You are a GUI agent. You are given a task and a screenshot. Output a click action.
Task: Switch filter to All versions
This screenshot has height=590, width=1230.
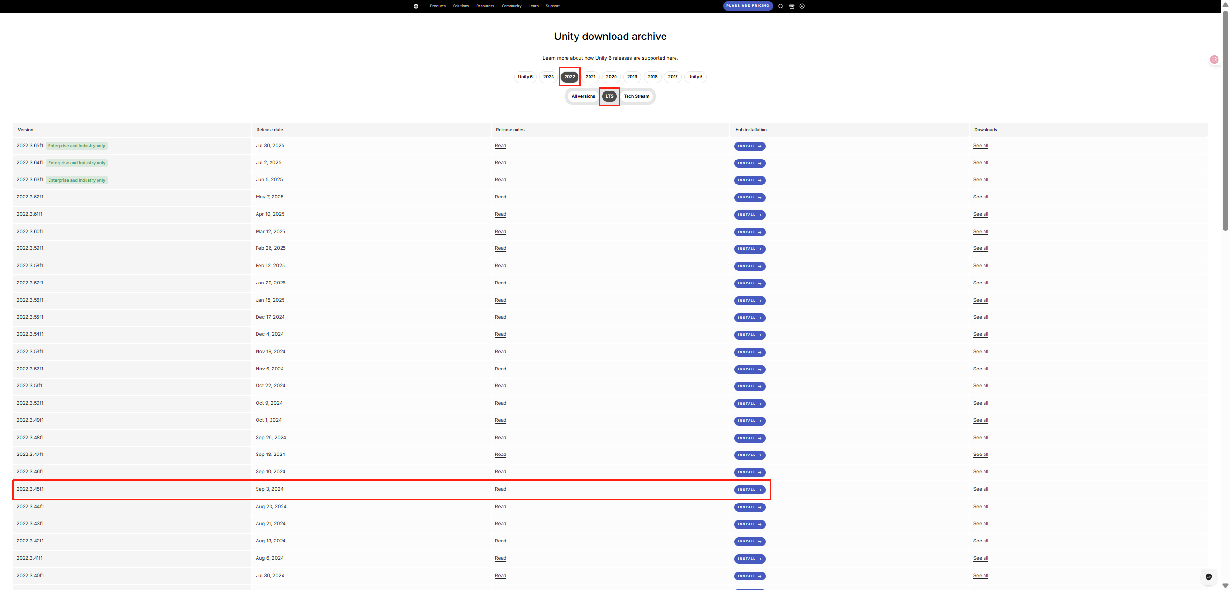583,96
